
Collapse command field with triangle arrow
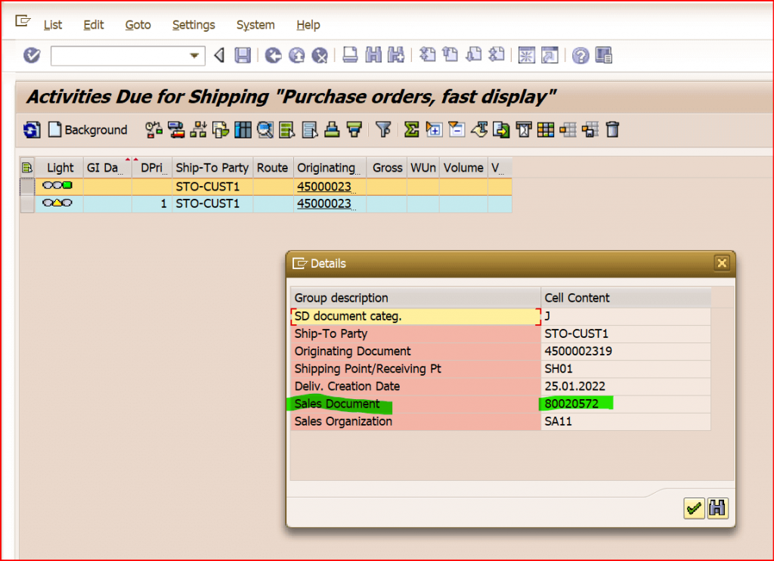[219, 55]
